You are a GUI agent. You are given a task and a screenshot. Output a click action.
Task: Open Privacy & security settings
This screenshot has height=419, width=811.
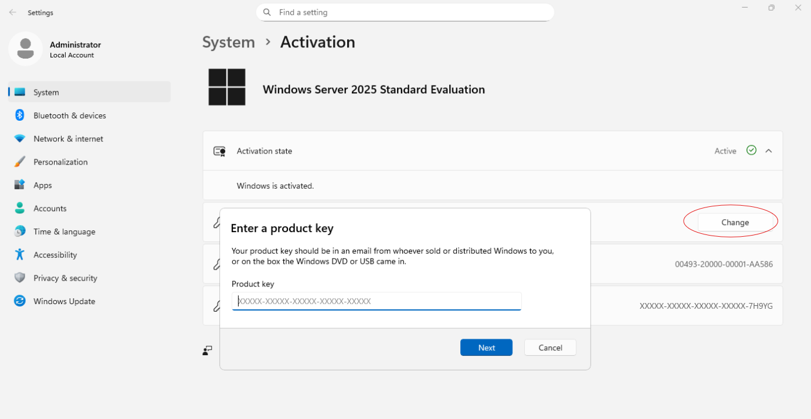coord(89,278)
